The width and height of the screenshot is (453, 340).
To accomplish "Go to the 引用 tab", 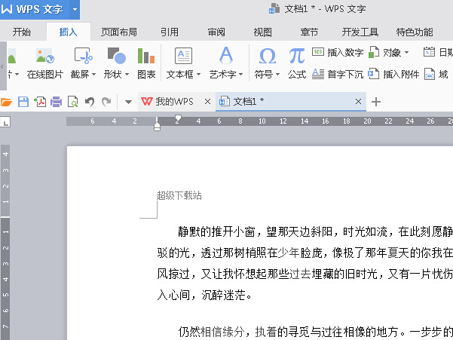I will [x=170, y=32].
